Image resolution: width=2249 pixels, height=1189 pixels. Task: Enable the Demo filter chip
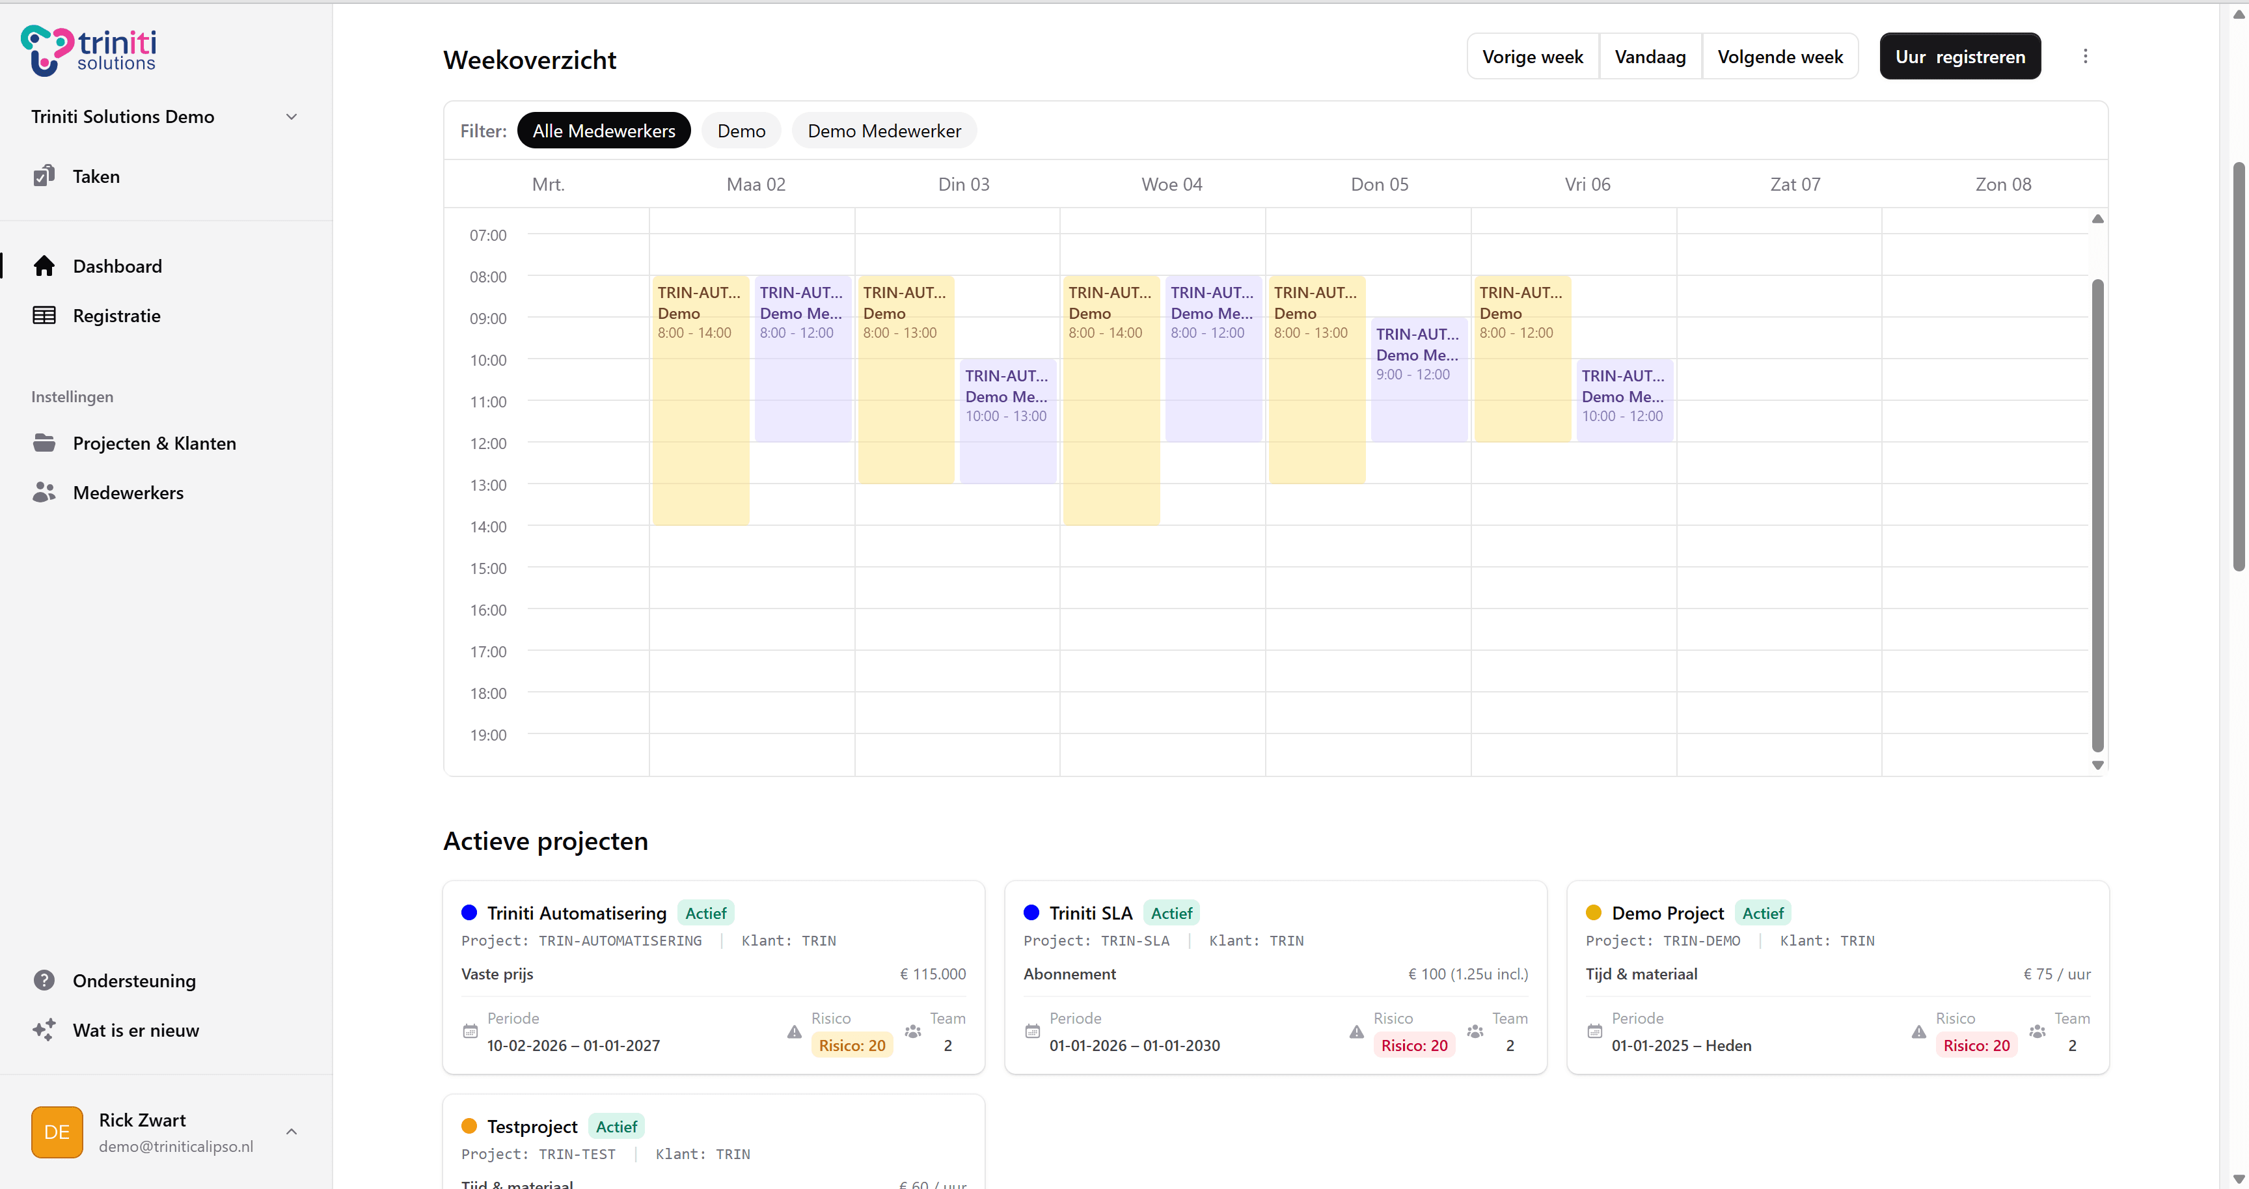click(x=741, y=130)
